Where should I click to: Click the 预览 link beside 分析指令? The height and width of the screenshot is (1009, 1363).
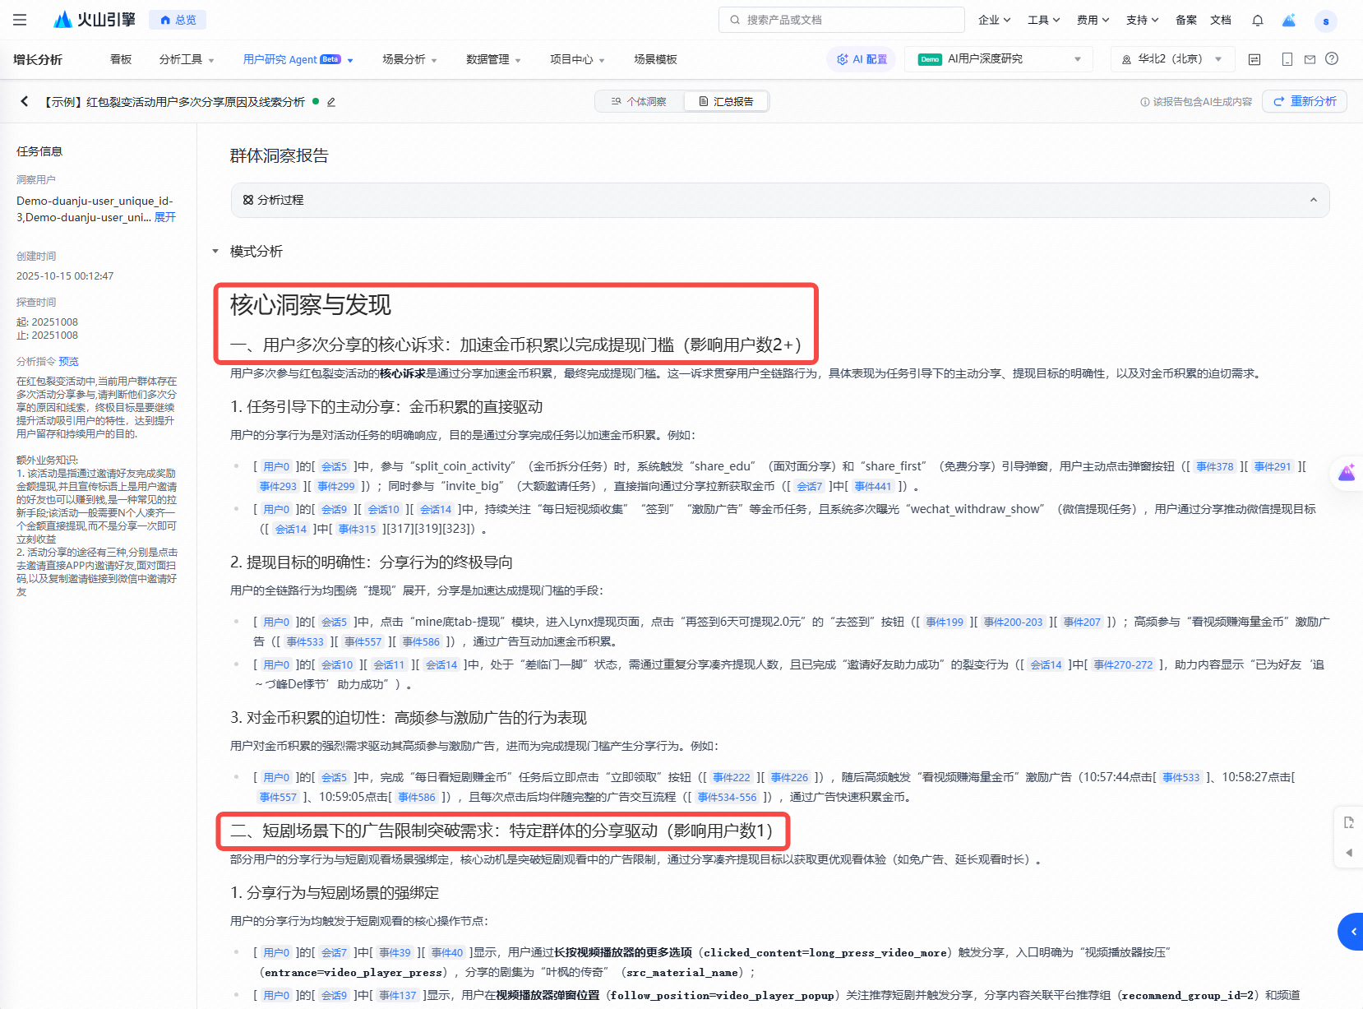[69, 362]
